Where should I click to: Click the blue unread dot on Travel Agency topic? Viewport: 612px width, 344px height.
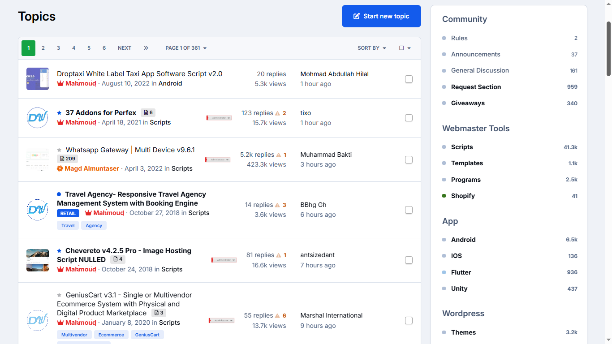tap(59, 194)
